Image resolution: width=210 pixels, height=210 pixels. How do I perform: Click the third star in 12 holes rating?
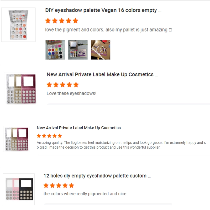[x=59, y=186]
